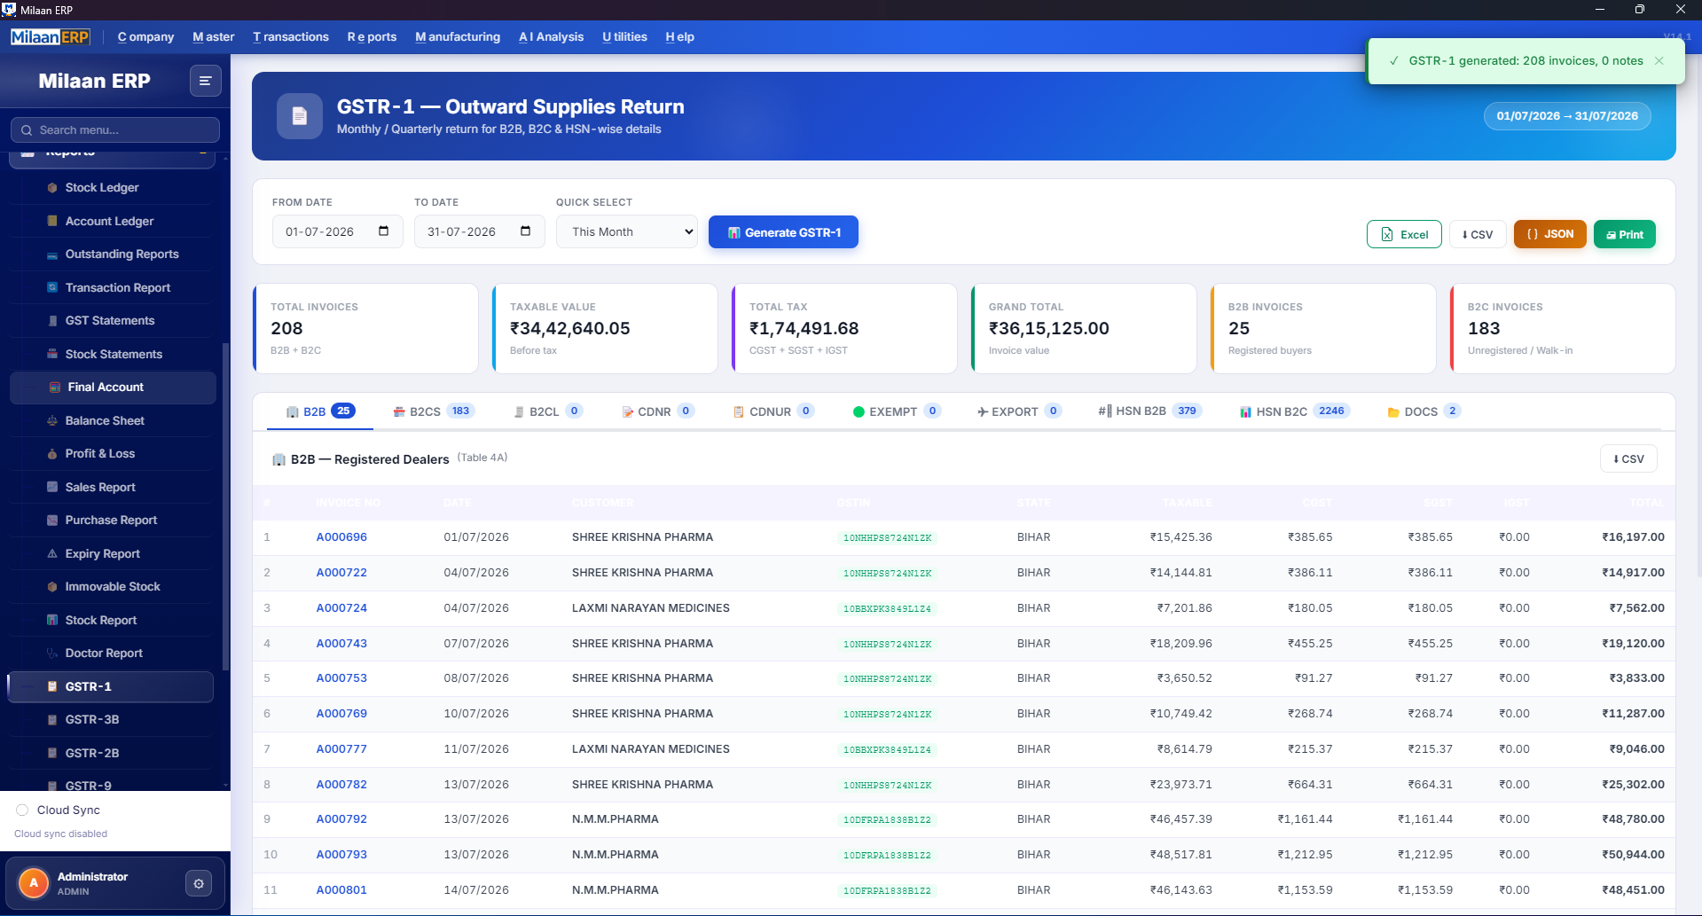The height and width of the screenshot is (916, 1702).
Task: Switch to the DOCS tab
Action: 1424,411
